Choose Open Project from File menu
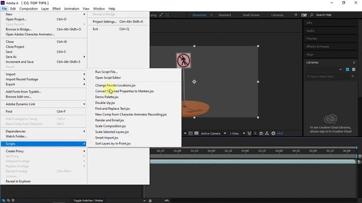Viewport: 362px width, 203px height. (44, 19)
